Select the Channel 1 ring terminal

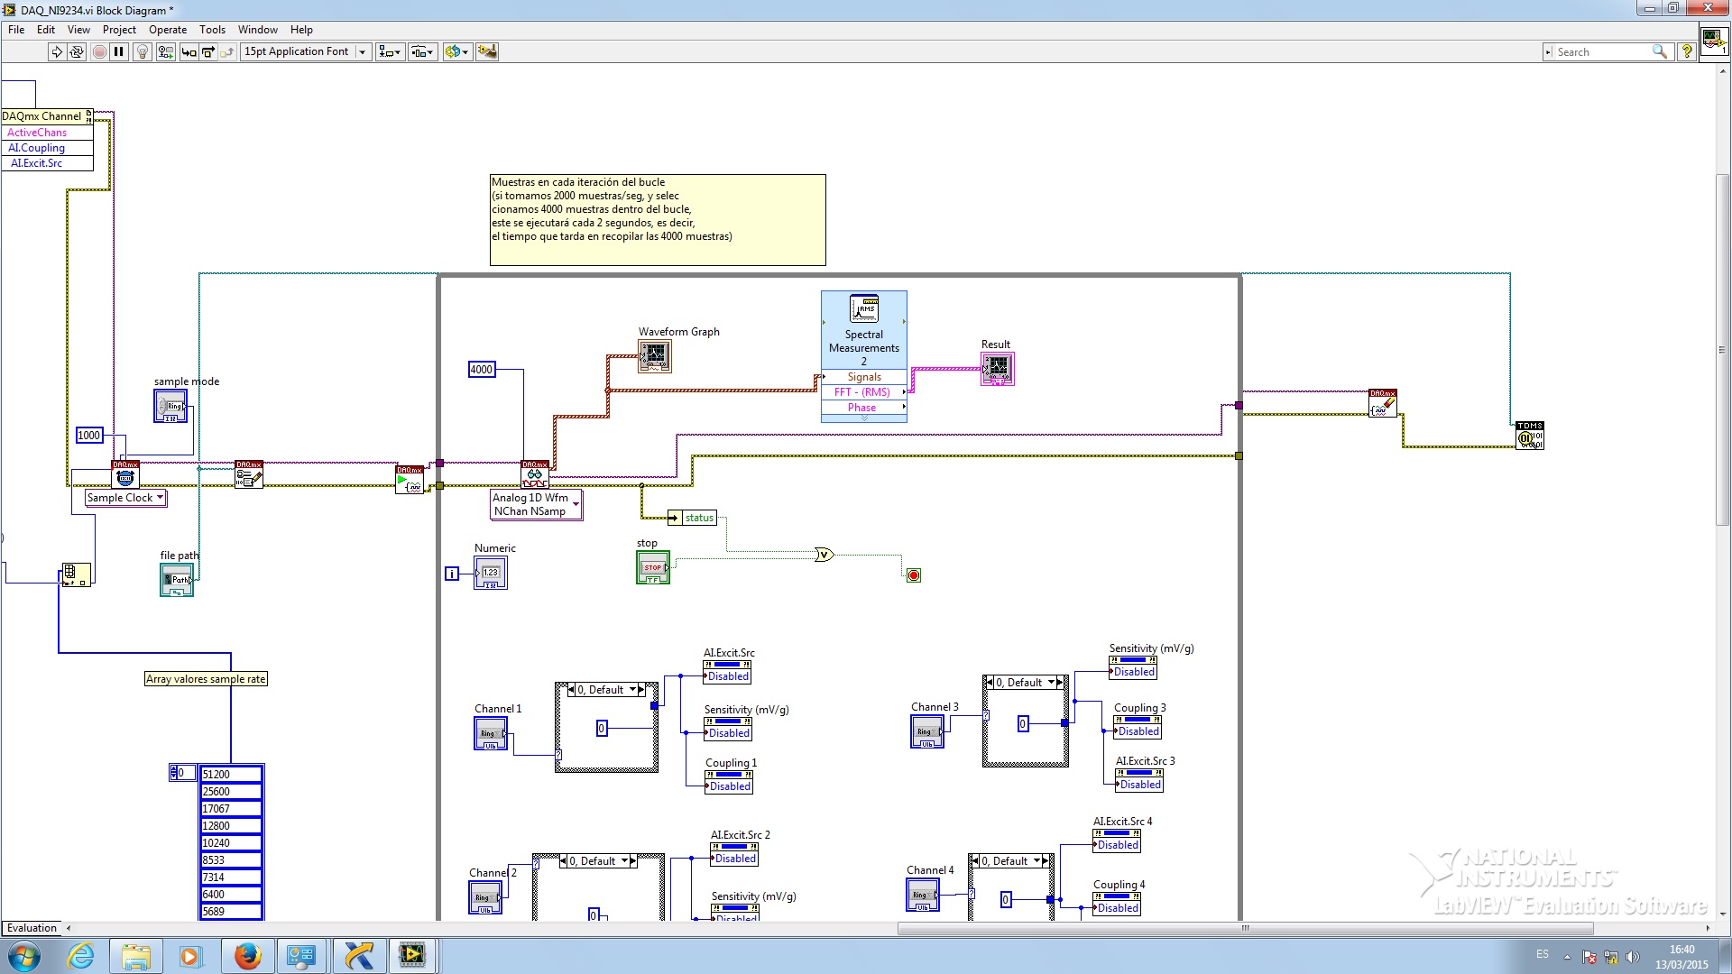(491, 733)
